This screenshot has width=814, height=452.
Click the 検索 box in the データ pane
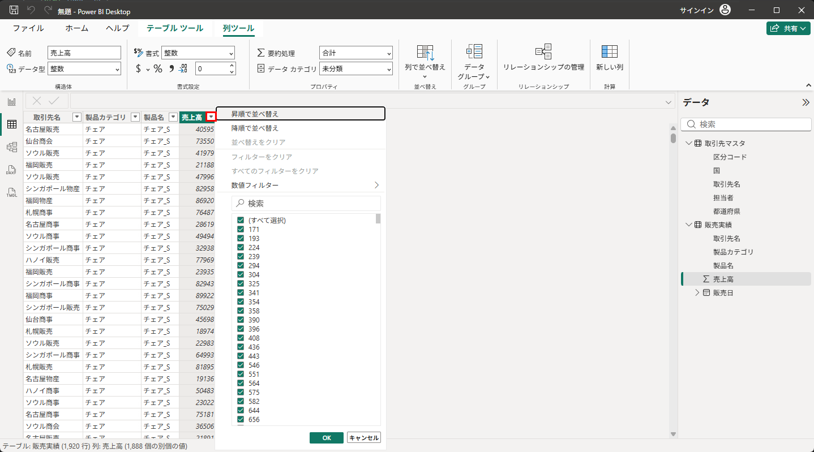(746, 124)
